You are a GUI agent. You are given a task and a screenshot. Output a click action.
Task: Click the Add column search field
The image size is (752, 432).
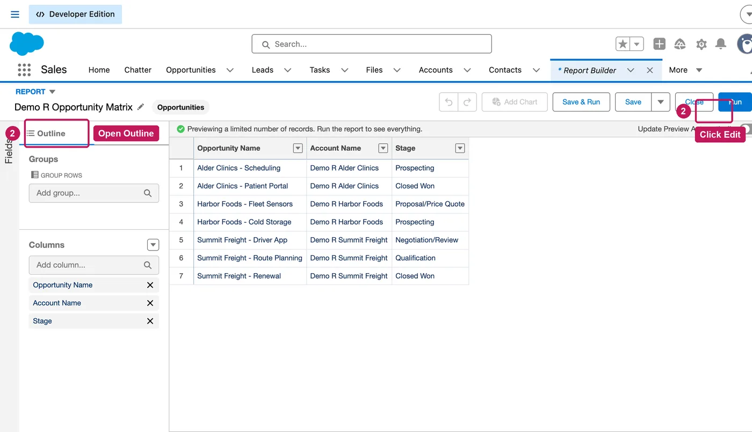pos(94,265)
